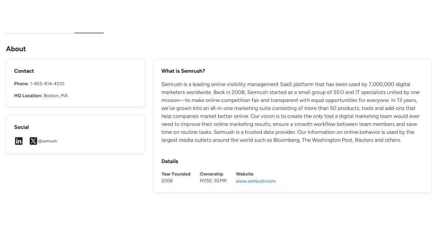Click the About section heading
The image size is (439, 230).
point(16,49)
